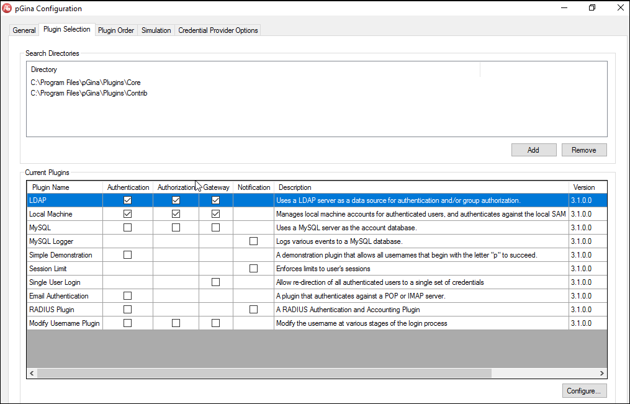
Task: Enable Modify Username Plugin Gateway checkbox
Action: point(216,323)
